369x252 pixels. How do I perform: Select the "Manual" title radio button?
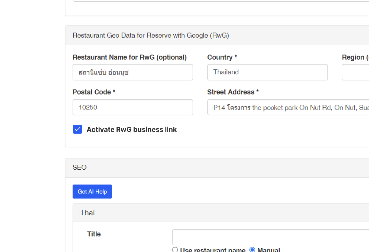click(x=252, y=250)
